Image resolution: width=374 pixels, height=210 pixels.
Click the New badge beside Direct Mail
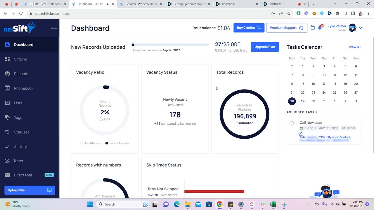point(49,175)
